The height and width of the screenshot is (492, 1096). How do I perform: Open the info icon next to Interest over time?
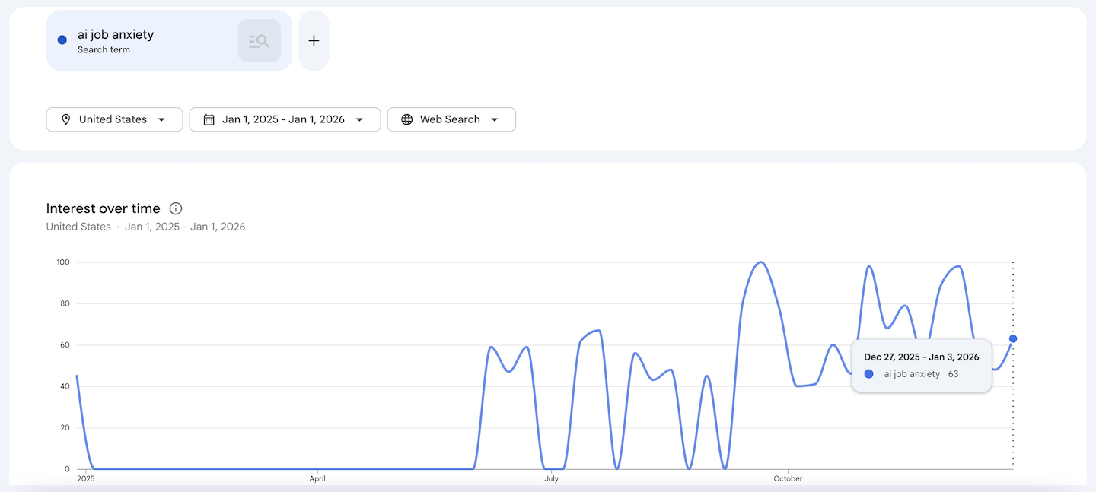coord(176,208)
